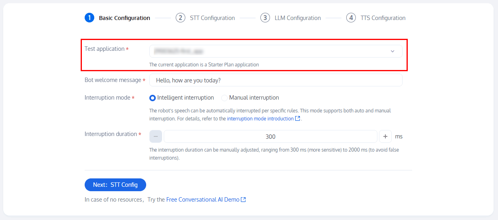Open Free Conversational AI Demo link
The image size is (498, 220).
click(x=203, y=200)
